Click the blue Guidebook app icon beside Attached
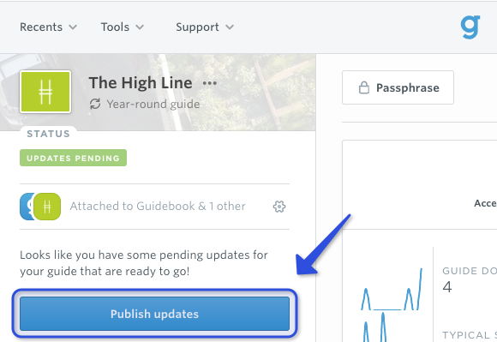Screen dimensions: 497x342 pos(27,207)
